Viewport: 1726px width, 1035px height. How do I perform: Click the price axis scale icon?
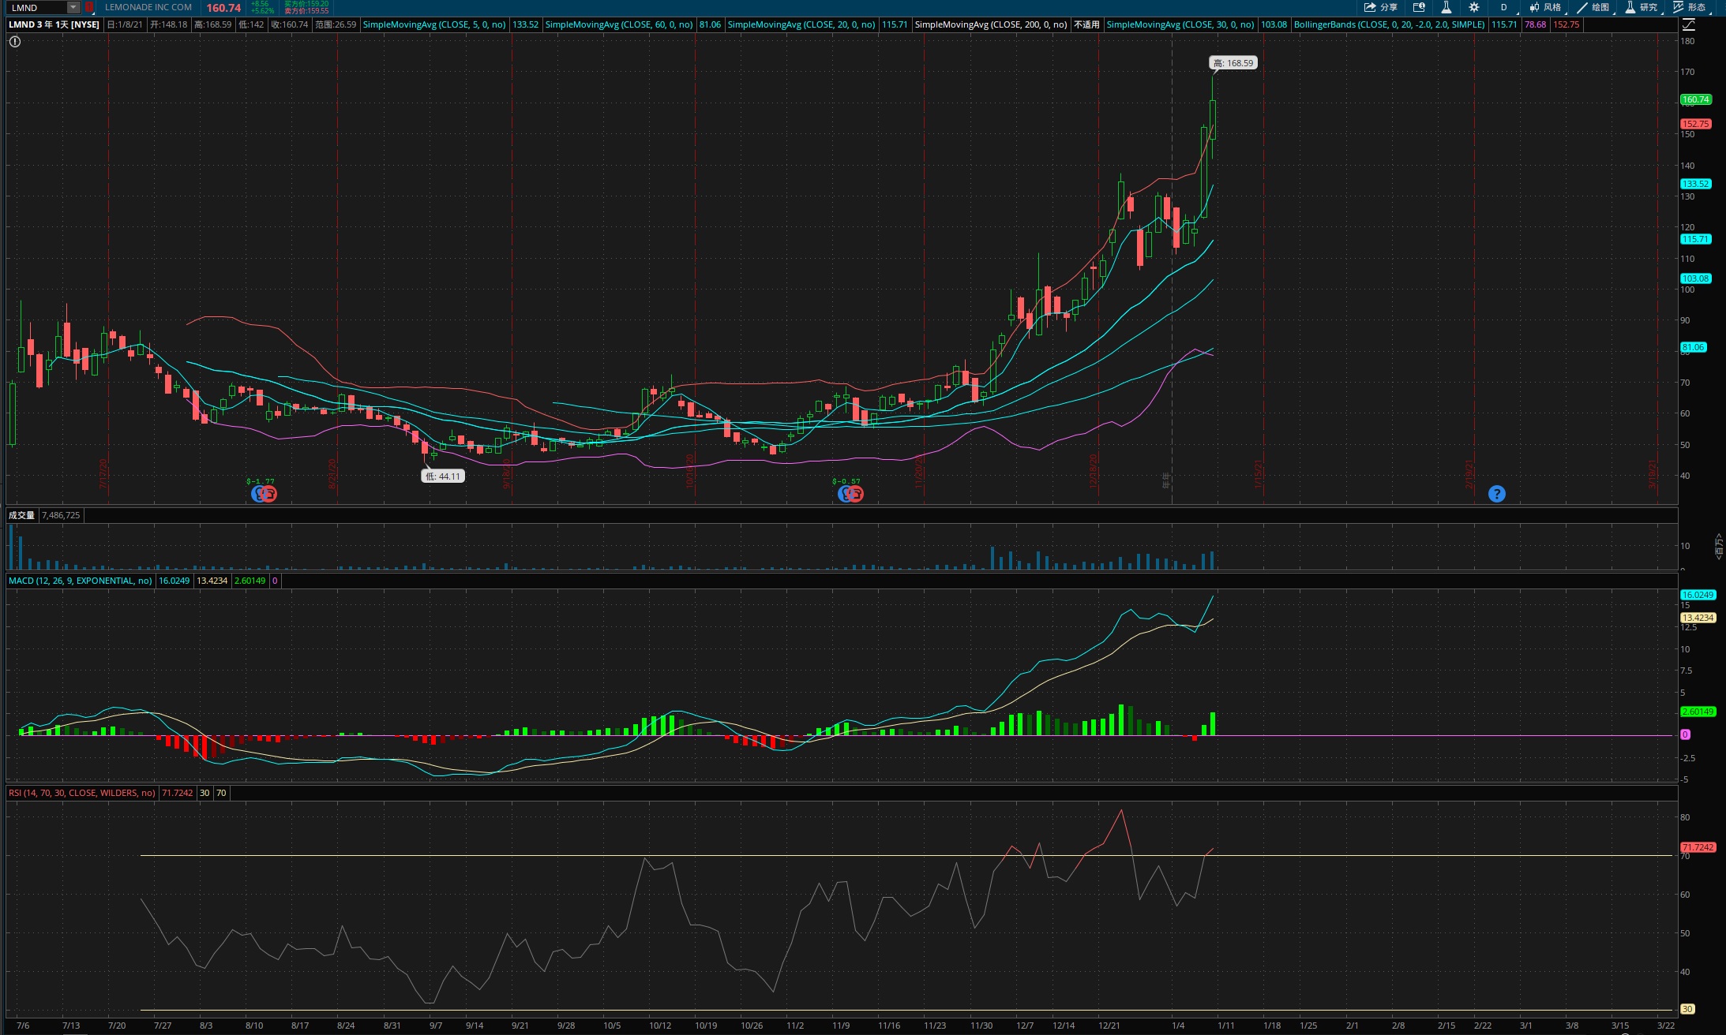(1688, 24)
